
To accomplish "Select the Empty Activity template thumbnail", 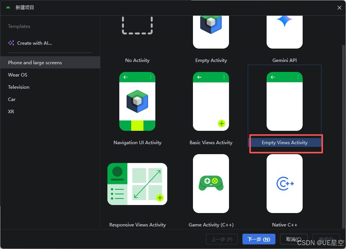I will coord(211,32).
